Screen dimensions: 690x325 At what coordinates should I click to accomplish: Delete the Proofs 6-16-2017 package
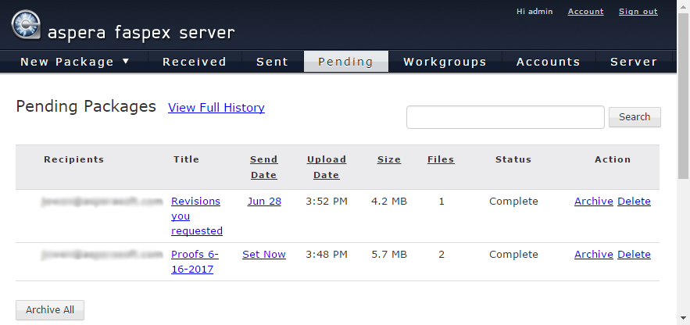pos(634,254)
